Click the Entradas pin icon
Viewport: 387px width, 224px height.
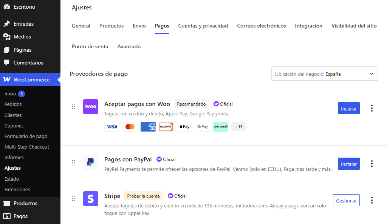(x=7, y=24)
